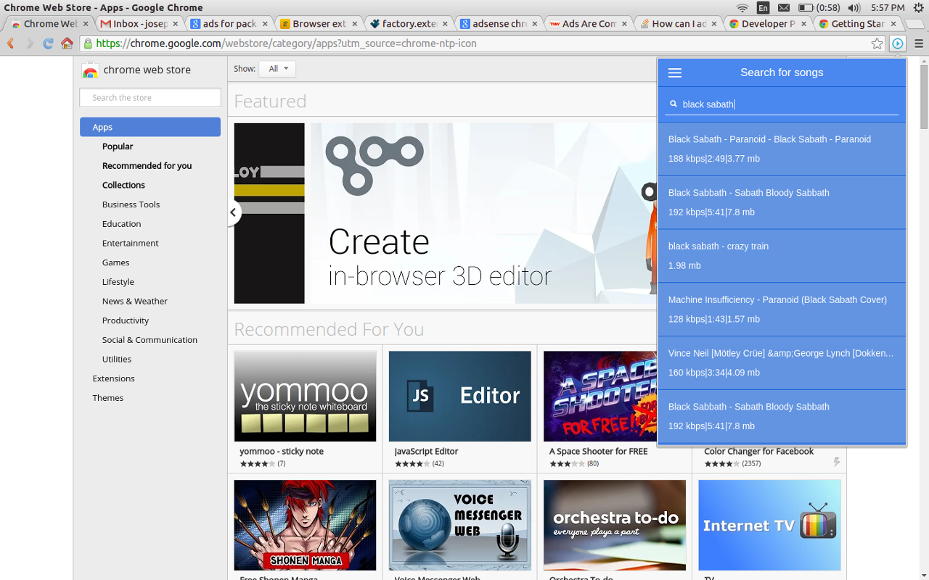Viewport: 929px width, 580px height.
Task: Reload the page with the refresh icon
Action: 48,43
